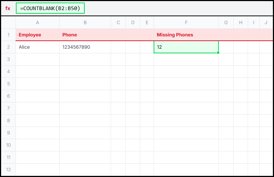Select row 1 header
This screenshot has width=274, height=177.
point(8,35)
